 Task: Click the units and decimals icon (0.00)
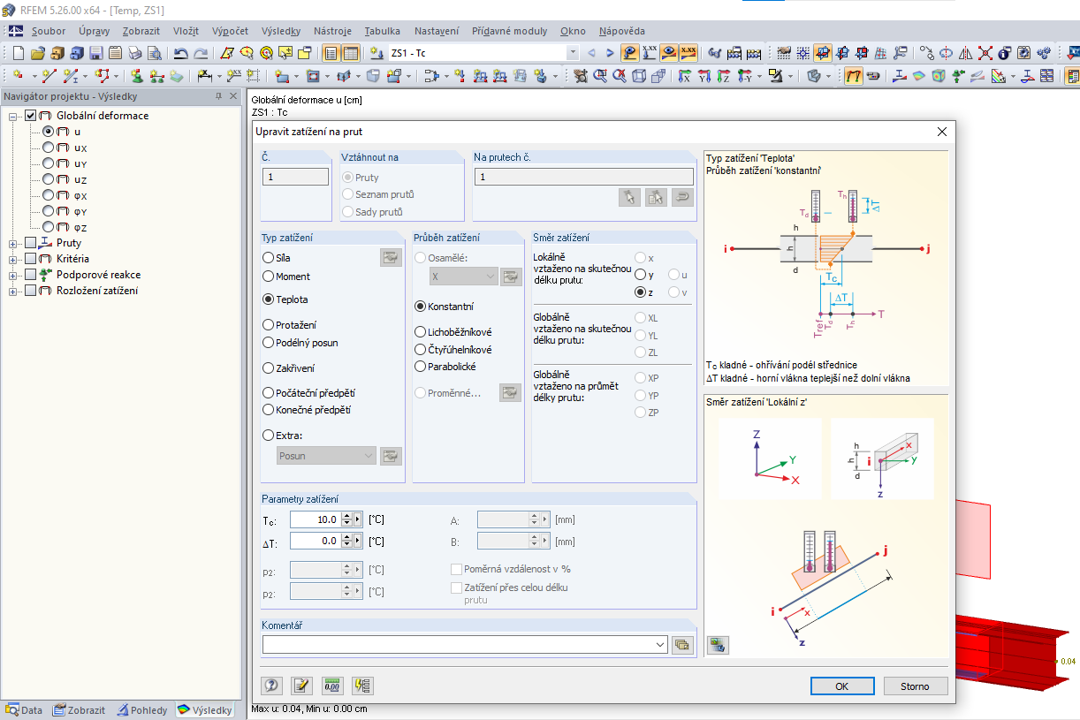[x=332, y=685]
